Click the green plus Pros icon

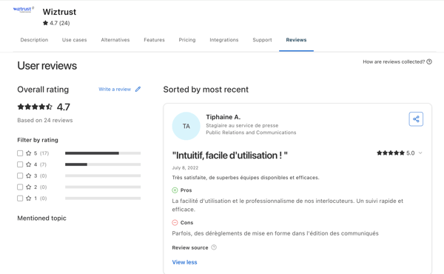coord(175,190)
